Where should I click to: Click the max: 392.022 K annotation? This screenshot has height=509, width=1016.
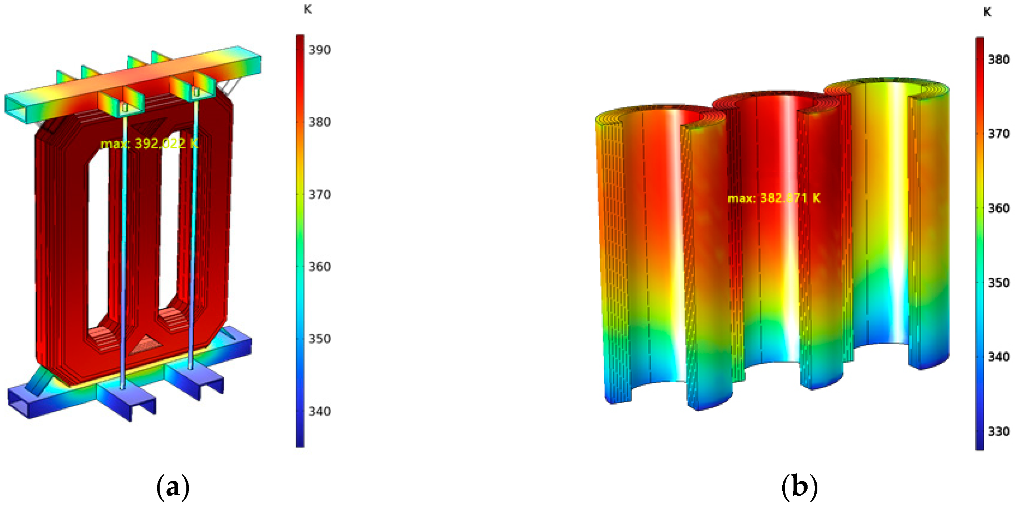coord(149,144)
